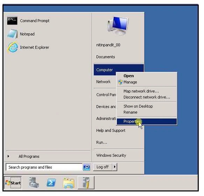Click the Command Prompt label
This screenshot has width=204, height=196.
coord(35,21)
